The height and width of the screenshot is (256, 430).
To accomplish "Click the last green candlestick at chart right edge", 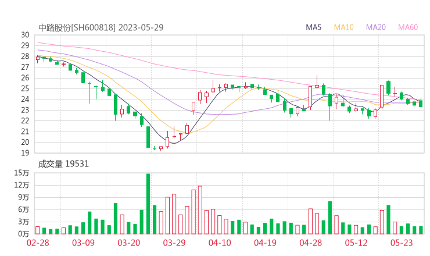I will [421, 104].
